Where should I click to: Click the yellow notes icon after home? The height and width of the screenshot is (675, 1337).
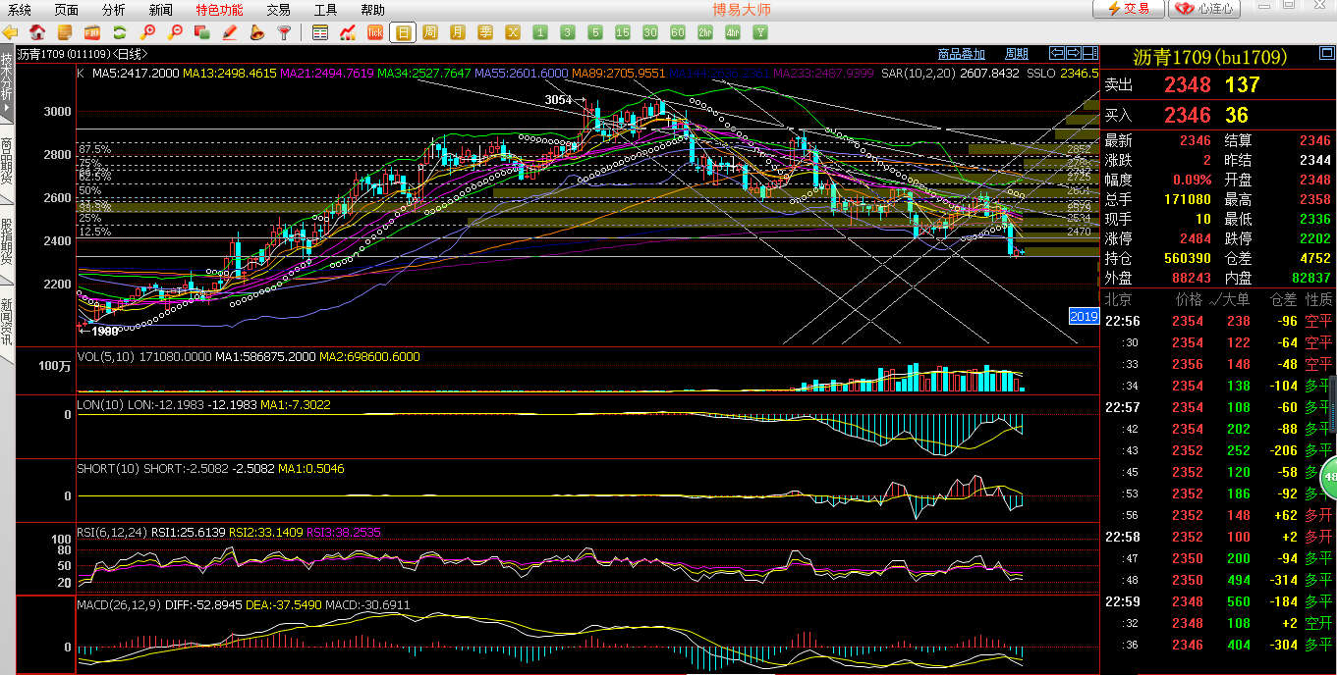[65, 32]
